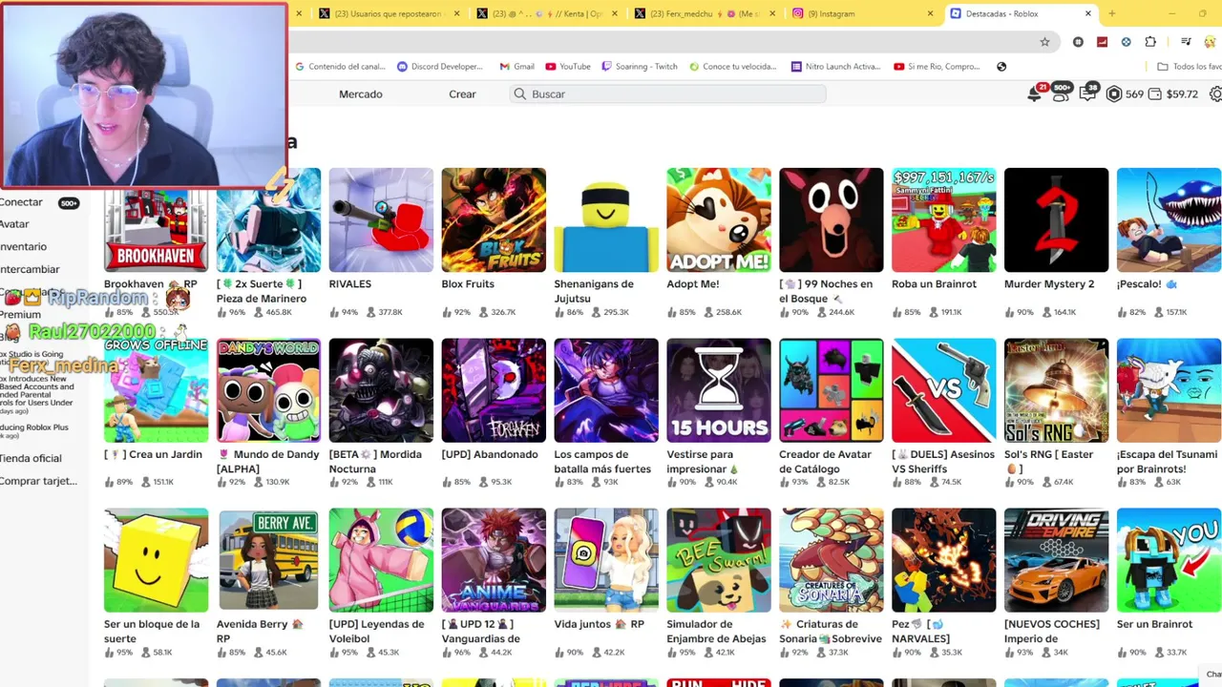Open the Si me Rio, Compro... bookmark
The image size is (1222, 687).
coord(937,67)
